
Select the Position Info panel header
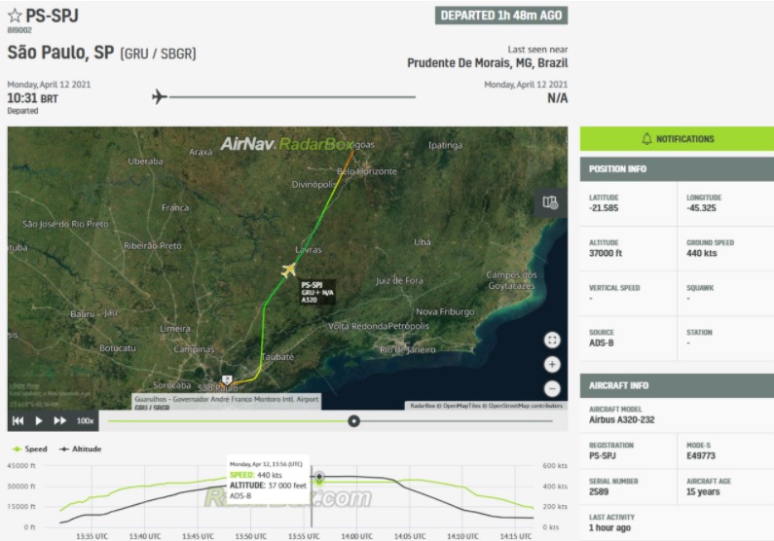click(x=677, y=168)
